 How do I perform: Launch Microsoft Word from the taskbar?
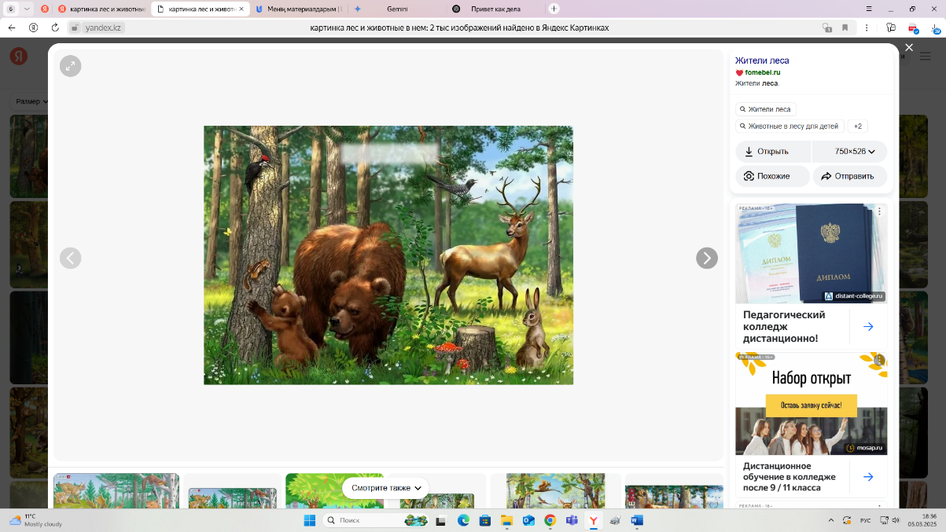click(x=636, y=520)
